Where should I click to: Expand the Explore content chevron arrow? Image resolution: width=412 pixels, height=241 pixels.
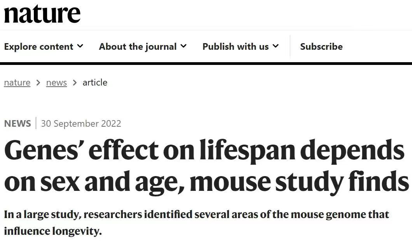(x=80, y=46)
